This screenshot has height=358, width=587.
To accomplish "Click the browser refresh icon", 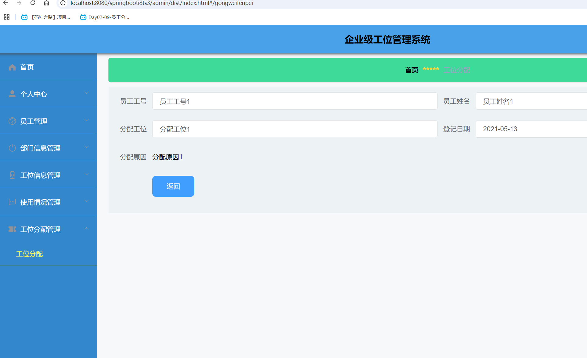I will (x=33, y=3).
